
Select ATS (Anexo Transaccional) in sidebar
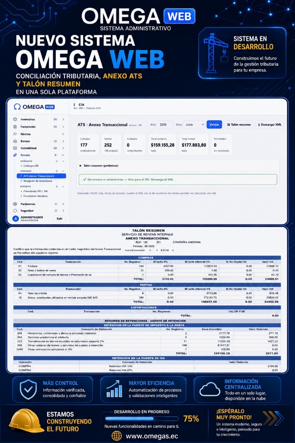(x=41, y=176)
